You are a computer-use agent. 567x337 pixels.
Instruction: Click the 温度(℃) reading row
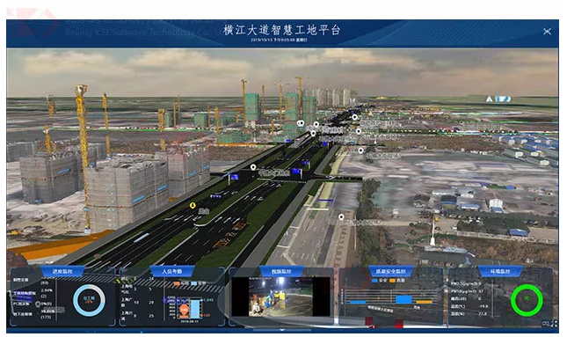tap(469, 306)
